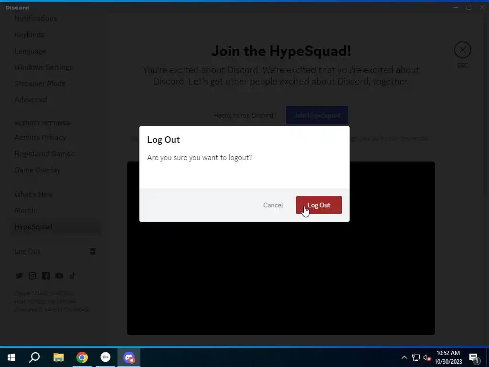Open File Explorer from taskbar
Screen dimensions: 489x367
(x=58, y=357)
